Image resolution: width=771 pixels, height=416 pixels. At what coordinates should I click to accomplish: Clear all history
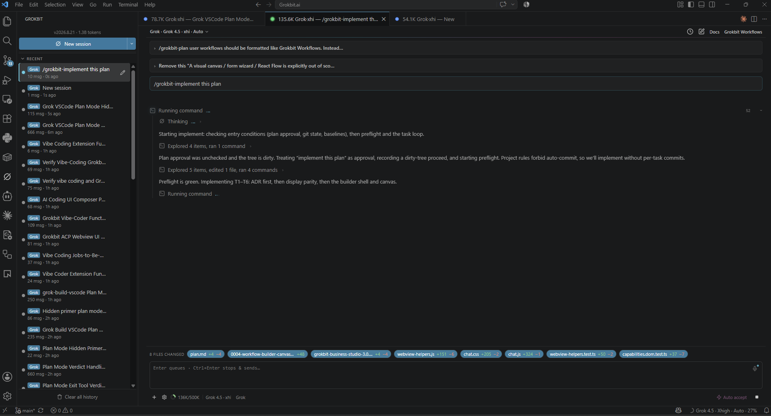coord(78,397)
